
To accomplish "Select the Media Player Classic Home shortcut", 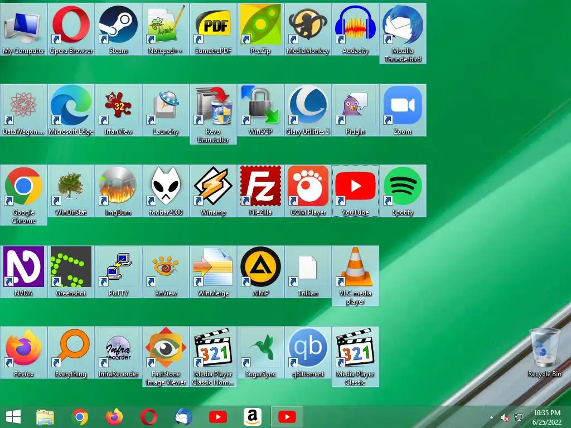I will pyautogui.click(x=213, y=357).
